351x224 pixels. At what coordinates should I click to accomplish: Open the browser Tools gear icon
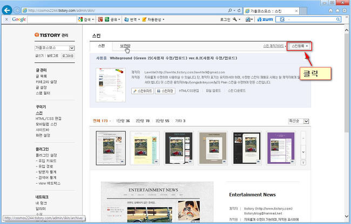point(345,10)
